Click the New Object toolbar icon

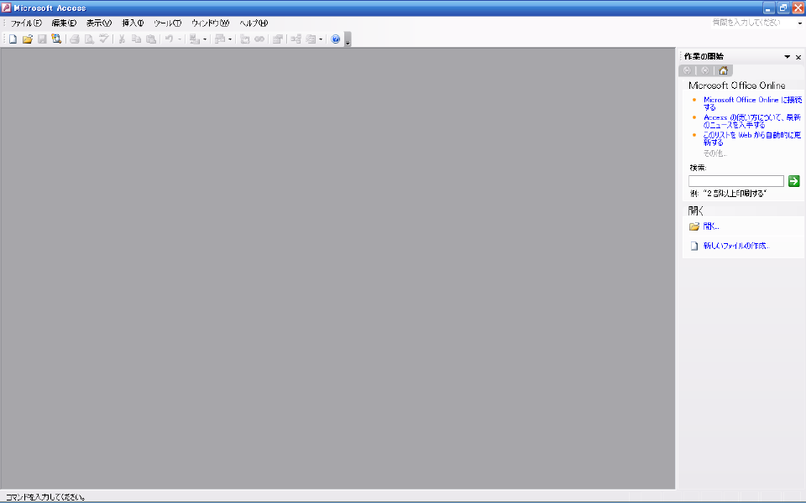click(x=311, y=39)
